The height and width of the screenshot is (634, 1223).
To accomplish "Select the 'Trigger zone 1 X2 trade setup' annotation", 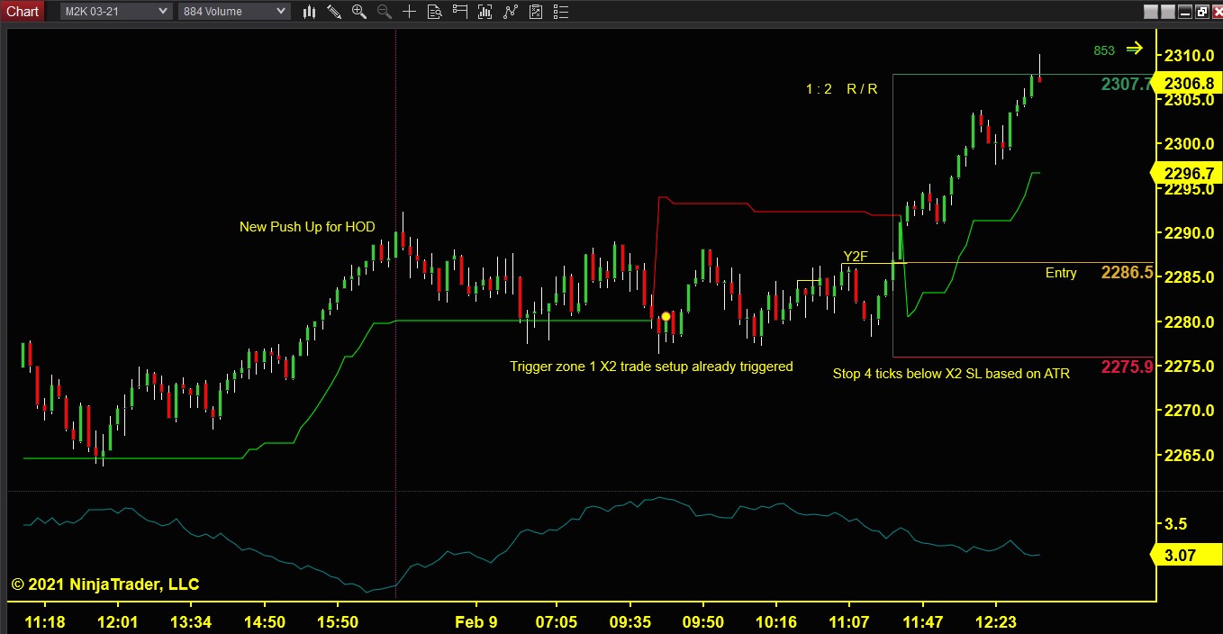I will pyautogui.click(x=651, y=366).
